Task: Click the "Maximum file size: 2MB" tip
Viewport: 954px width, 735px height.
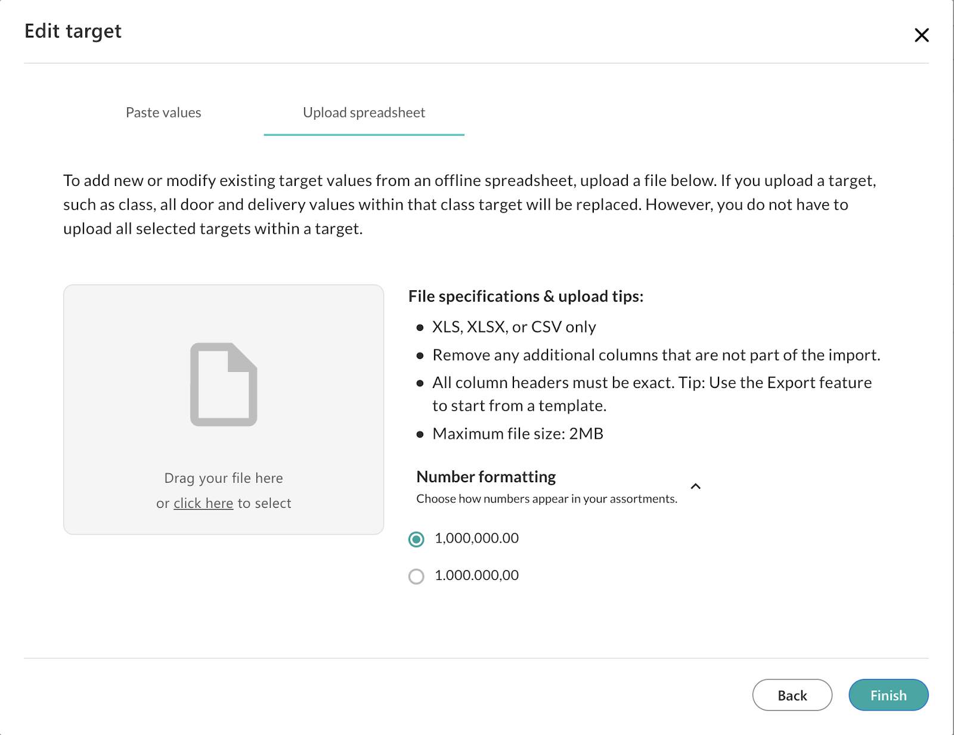Action: (518, 434)
